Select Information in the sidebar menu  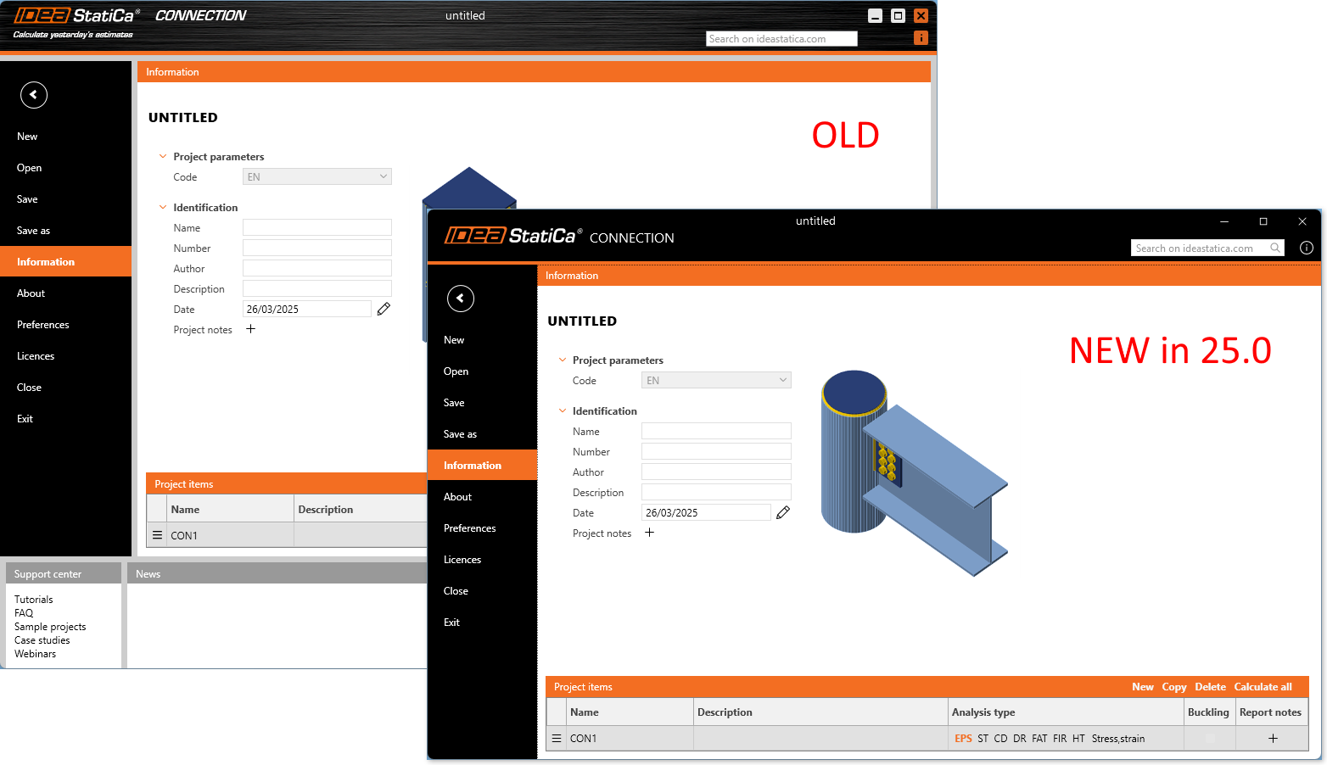[472, 465]
